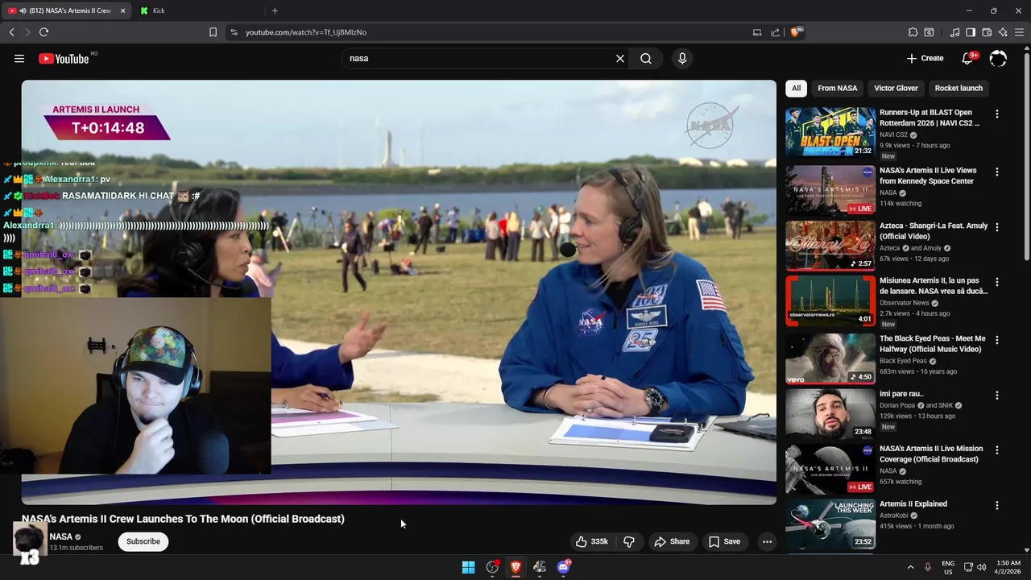Open the ENG US language switcher

(x=948, y=567)
